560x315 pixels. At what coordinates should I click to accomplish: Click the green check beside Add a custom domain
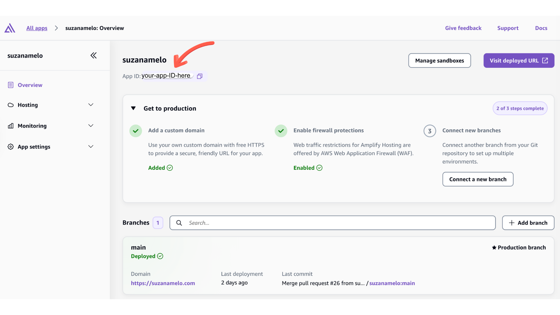[136, 131]
